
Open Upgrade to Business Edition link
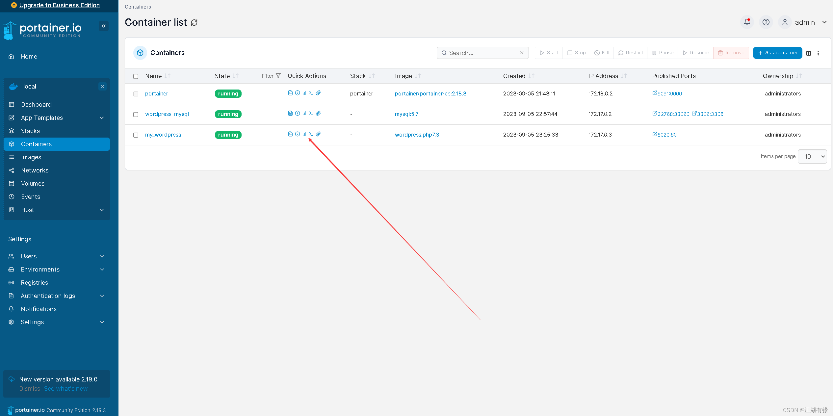[x=59, y=5]
